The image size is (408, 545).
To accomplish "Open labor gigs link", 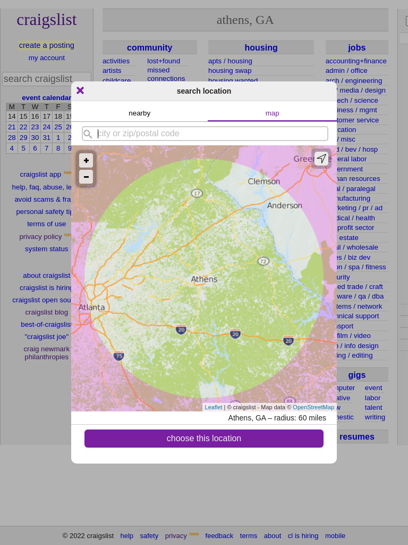I will point(372,398).
